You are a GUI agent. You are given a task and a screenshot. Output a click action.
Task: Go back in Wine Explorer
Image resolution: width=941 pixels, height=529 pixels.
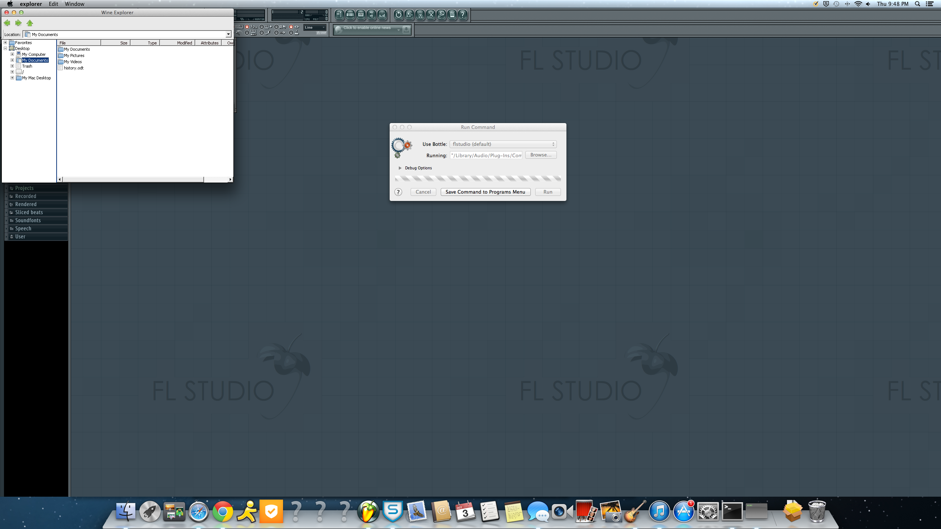[7, 23]
